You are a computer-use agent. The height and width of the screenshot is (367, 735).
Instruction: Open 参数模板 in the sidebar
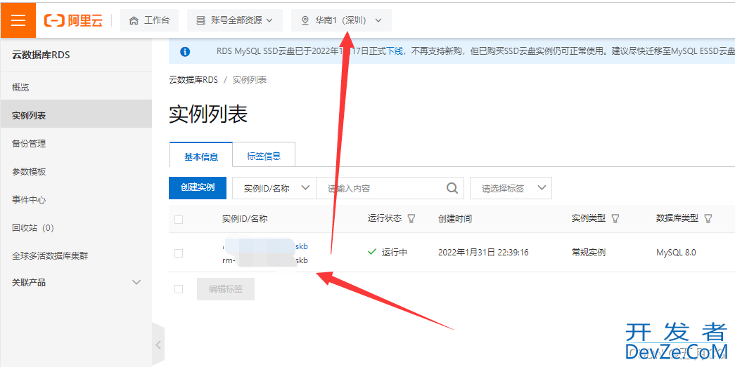coord(76,172)
